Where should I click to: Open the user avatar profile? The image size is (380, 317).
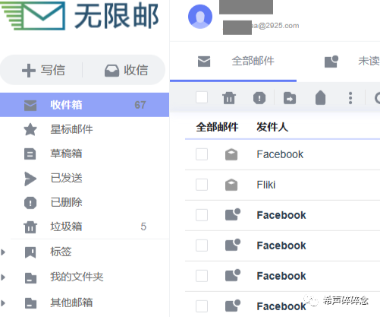200,17
